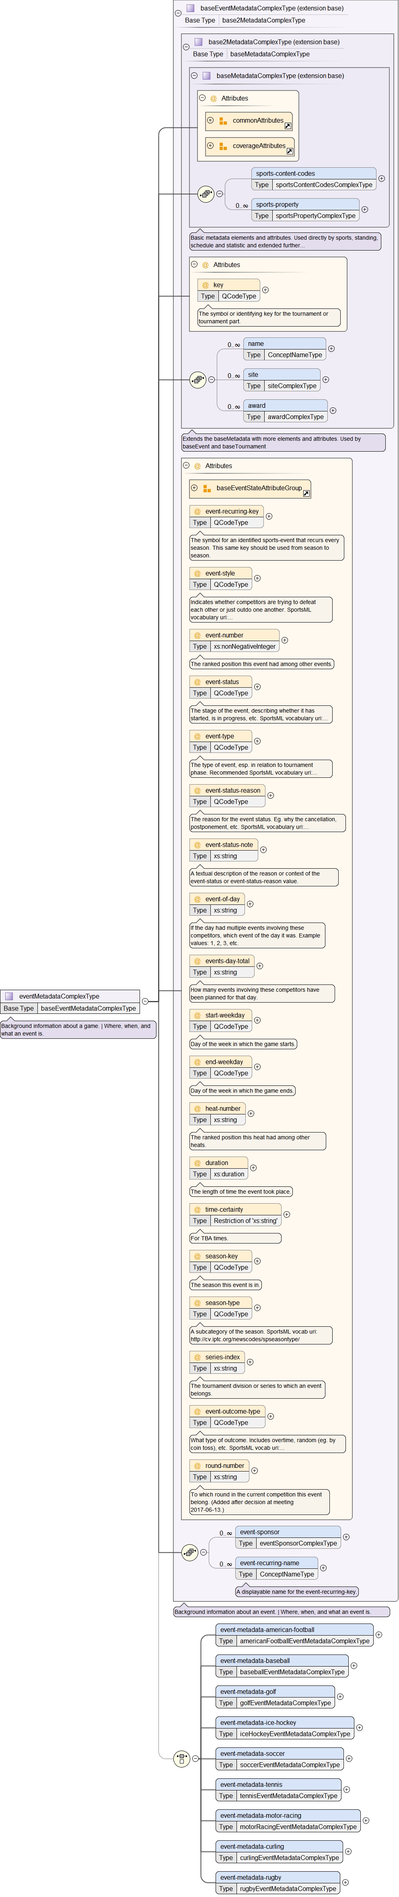Click the baseEventStateAttributeGroup reference arrow icon

click(306, 493)
